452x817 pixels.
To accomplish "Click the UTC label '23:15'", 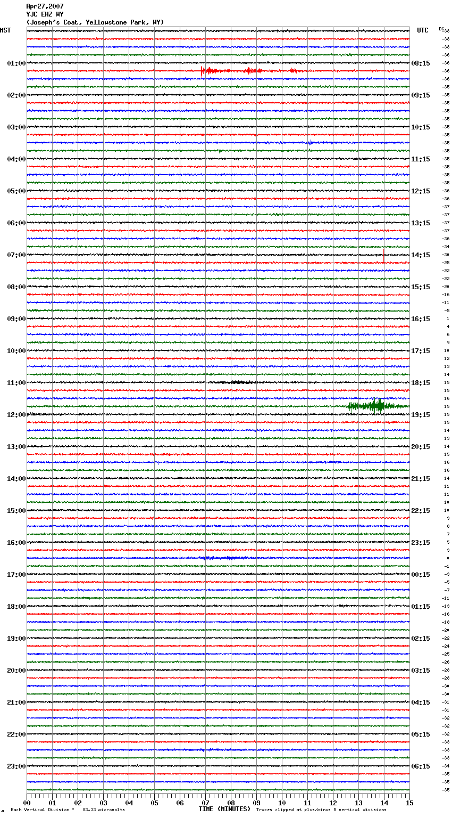I will pyautogui.click(x=421, y=543).
